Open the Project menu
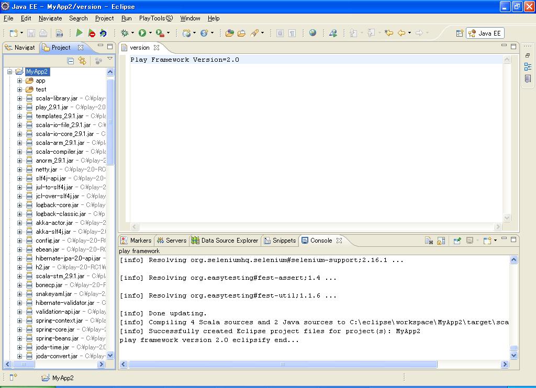536x388 pixels. (x=104, y=18)
